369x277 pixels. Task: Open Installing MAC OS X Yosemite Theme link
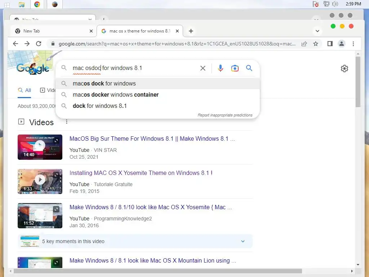[141, 173]
